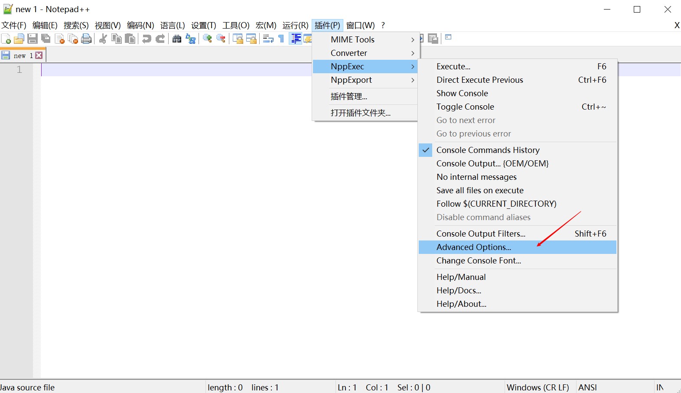Image resolution: width=681 pixels, height=393 pixels.
Task: Open the 语言(L) menu
Action: tap(173, 25)
